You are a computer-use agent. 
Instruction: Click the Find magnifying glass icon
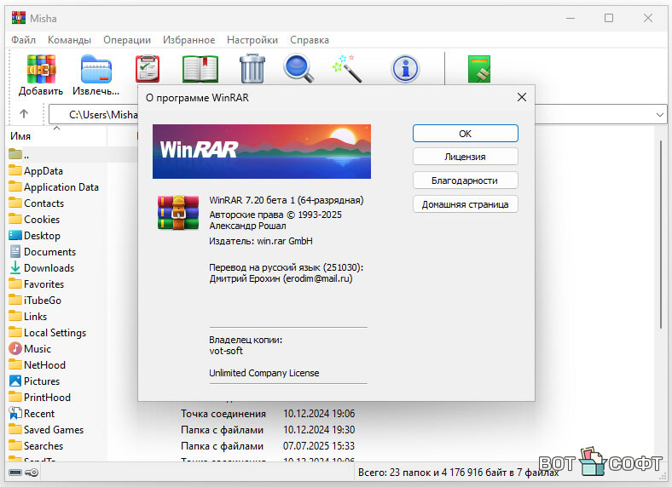298,69
